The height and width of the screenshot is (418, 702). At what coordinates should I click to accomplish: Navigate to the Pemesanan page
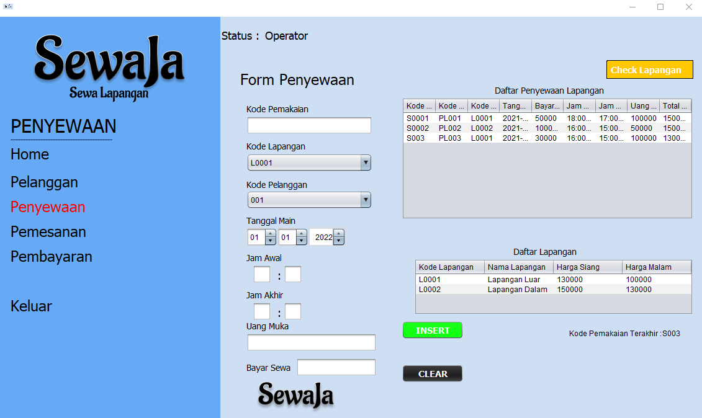point(48,232)
